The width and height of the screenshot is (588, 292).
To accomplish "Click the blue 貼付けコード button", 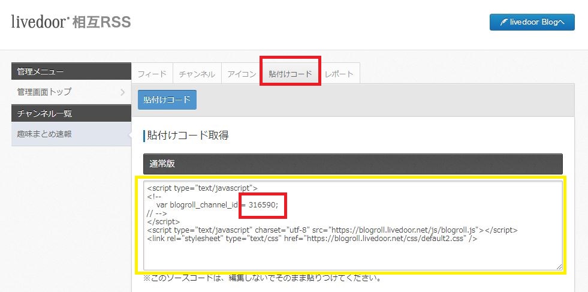I will click(167, 100).
